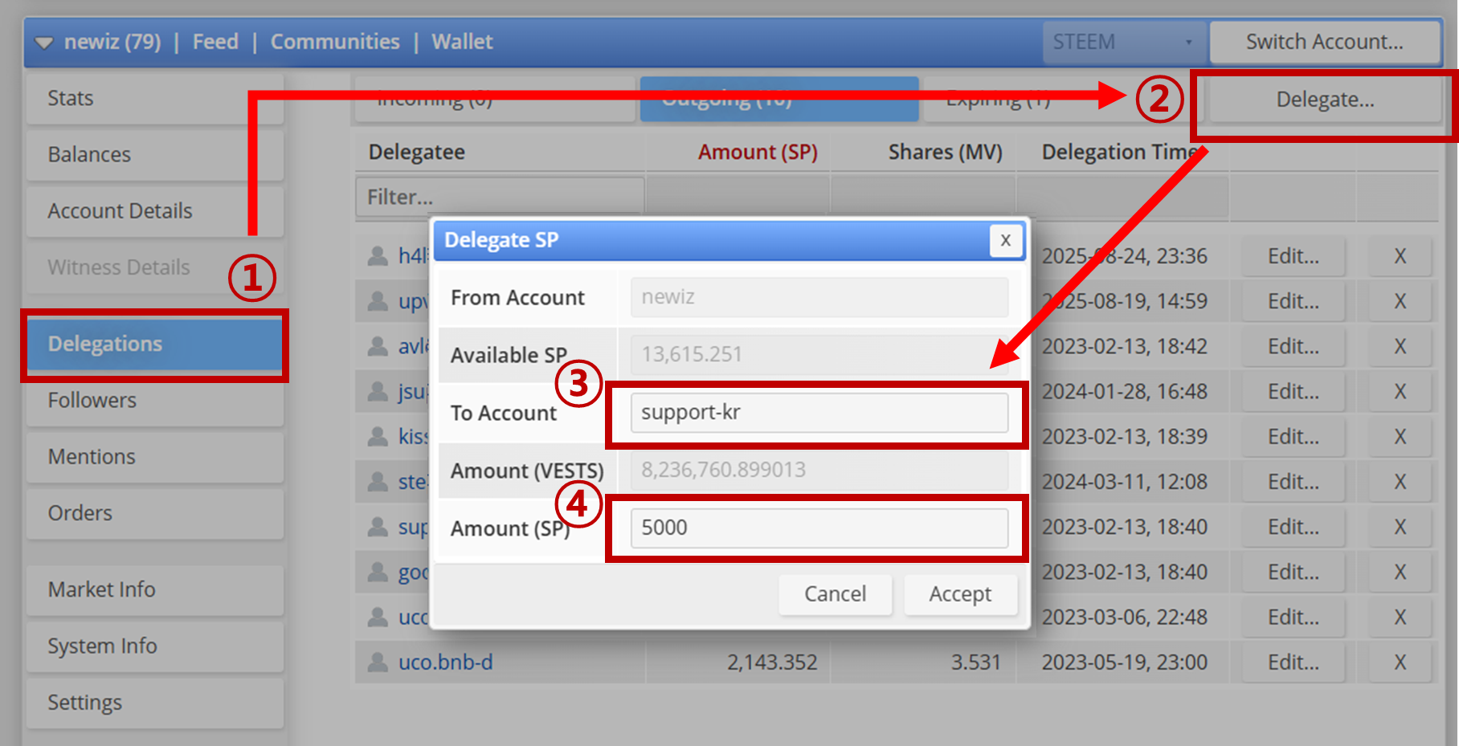This screenshot has height=746, width=1459.
Task: Click the user icon in the 18:39 row
Action: 377,436
